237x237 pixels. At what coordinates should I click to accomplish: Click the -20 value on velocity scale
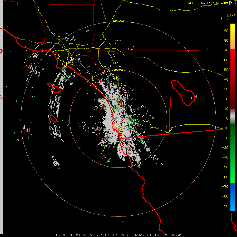[x=225, y=138]
